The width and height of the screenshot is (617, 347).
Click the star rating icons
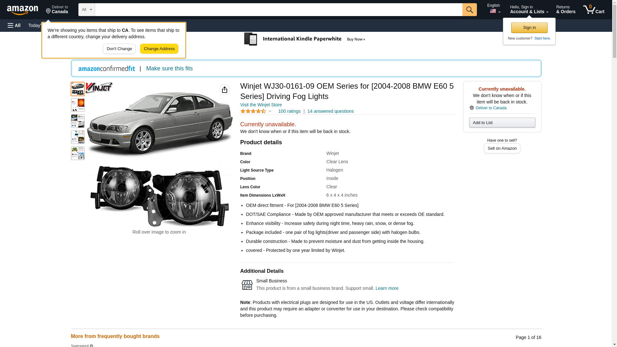tap(253, 111)
